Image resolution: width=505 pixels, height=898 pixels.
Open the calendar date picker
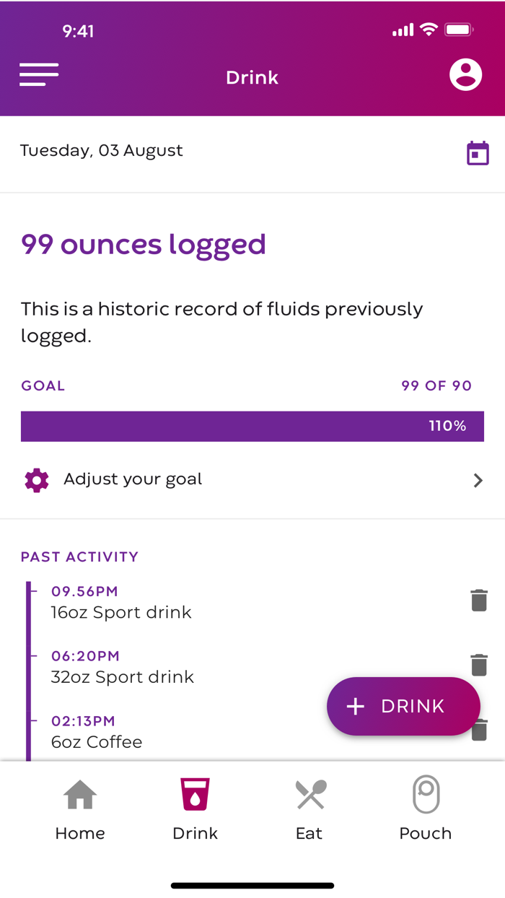(477, 153)
